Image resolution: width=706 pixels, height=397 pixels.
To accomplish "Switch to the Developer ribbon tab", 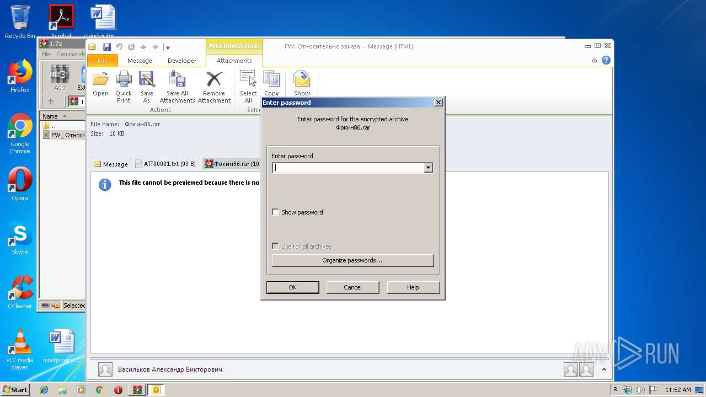I will [182, 61].
